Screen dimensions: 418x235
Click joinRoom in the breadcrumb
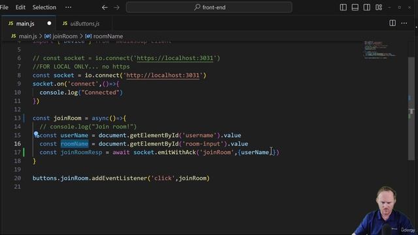[65, 37]
